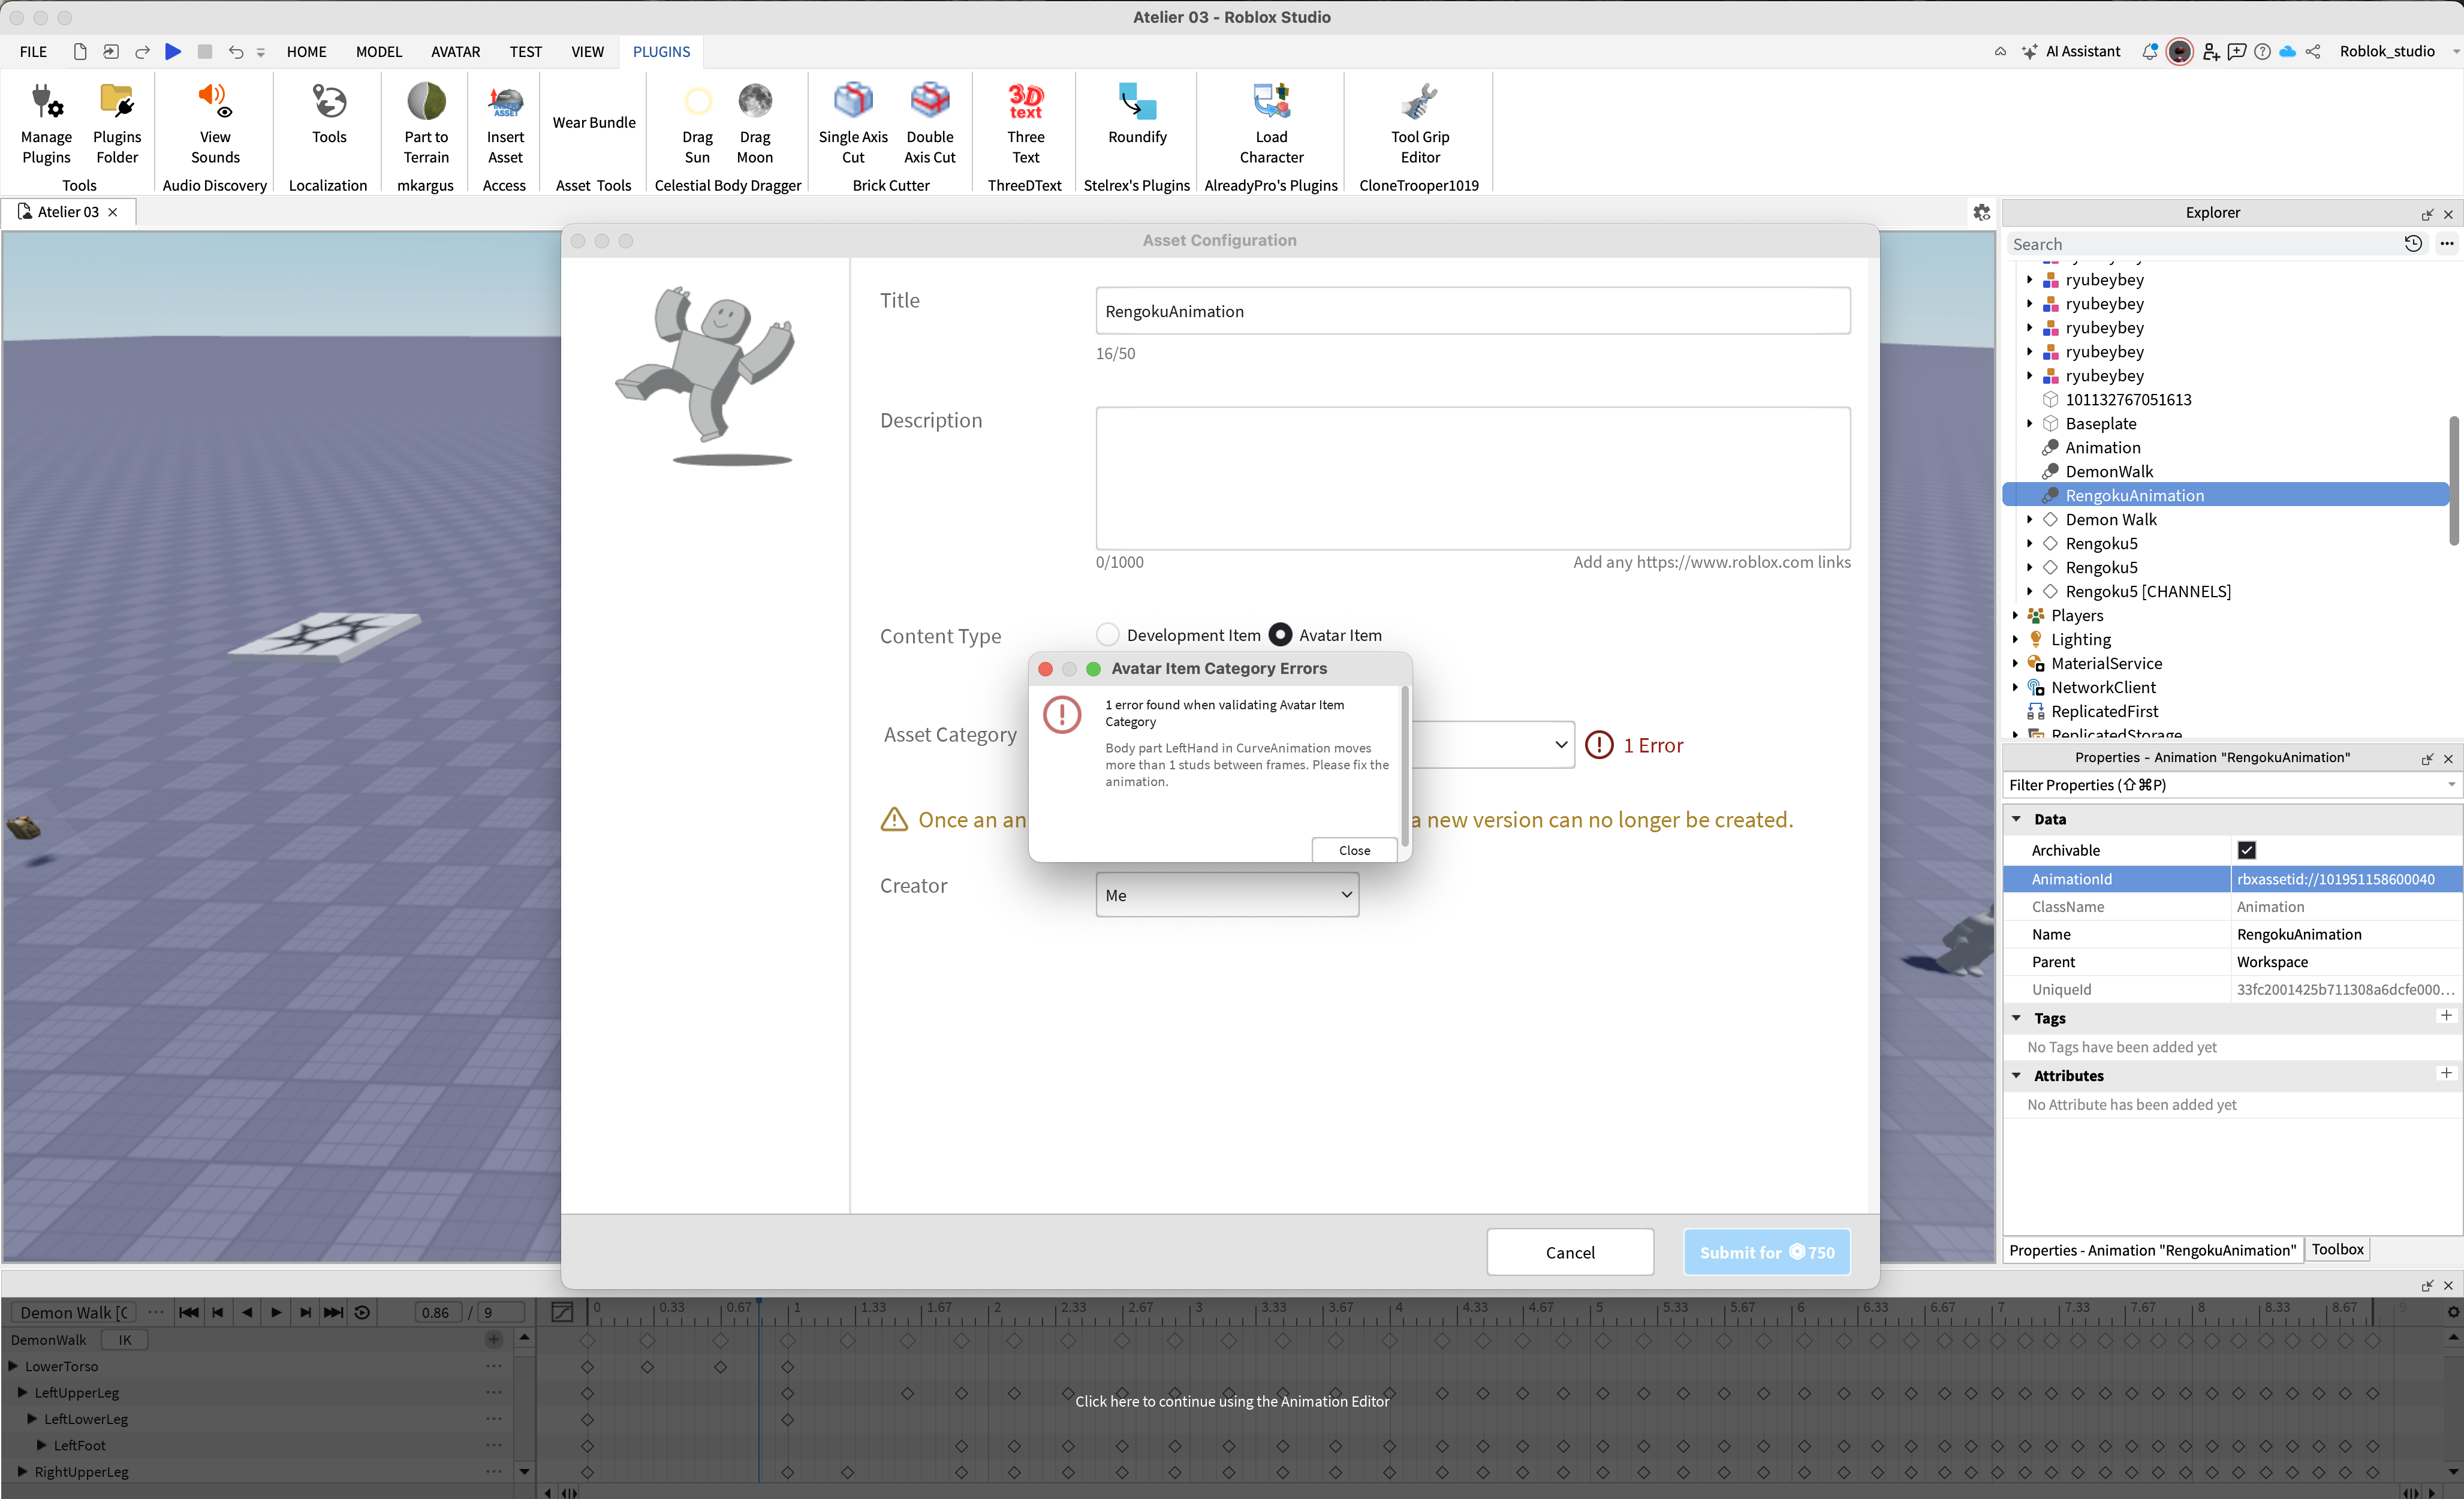
Task: Collapse the Tags section
Action: [x=2017, y=1018]
